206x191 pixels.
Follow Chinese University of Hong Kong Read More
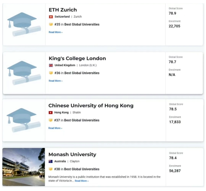(x=55, y=128)
